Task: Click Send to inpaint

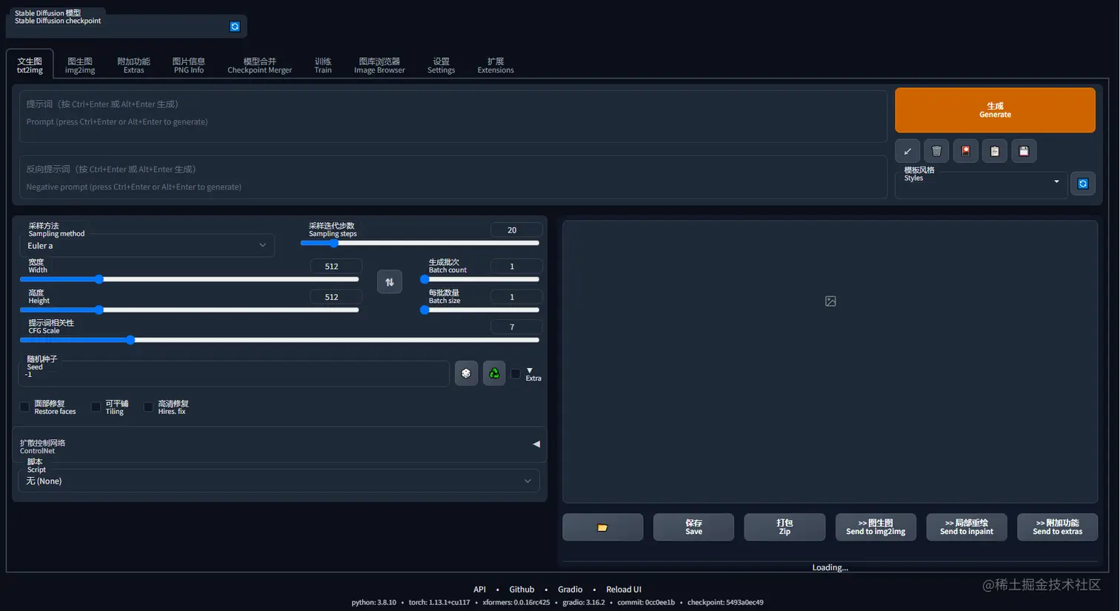Action: [x=967, y=527]
